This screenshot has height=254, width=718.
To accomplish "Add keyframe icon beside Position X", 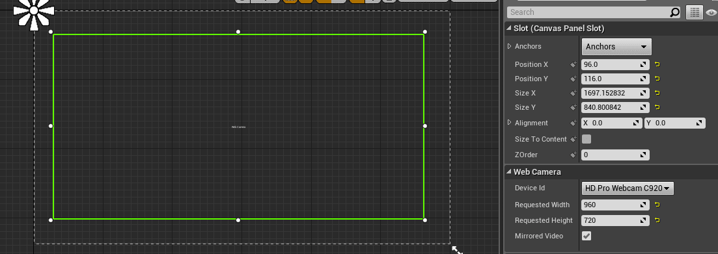I will pos(573,65).
